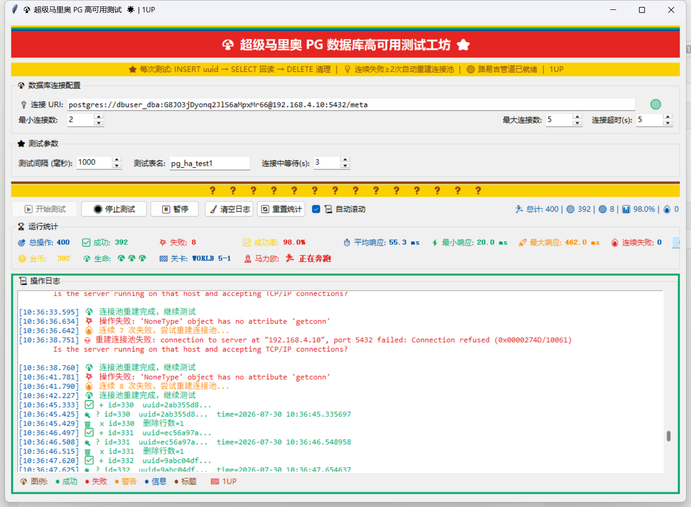Screen dimensions: 691x507
Task: Click the log line timestamped 10:36:41.790
Action: pos(124,386)
